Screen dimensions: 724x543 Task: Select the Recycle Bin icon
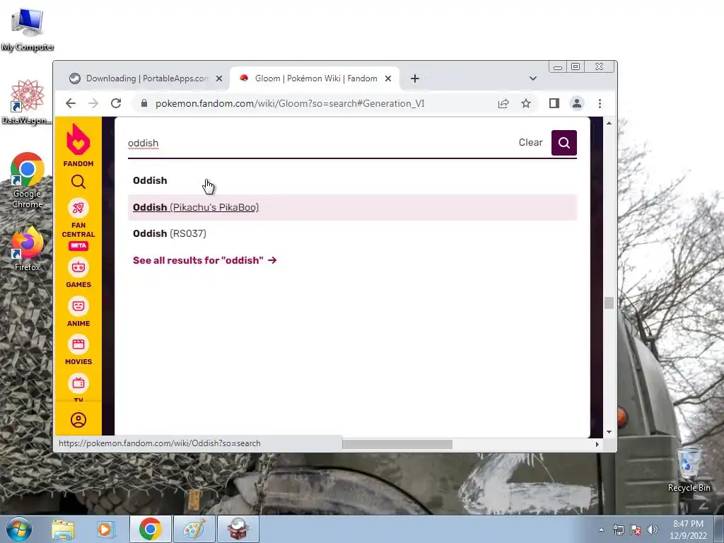689,469
